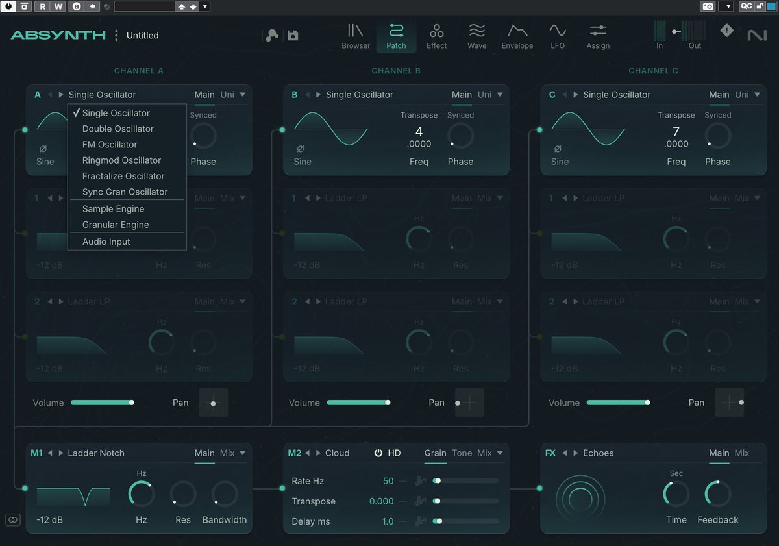This screenshot has height=546, width=779.
Task: Open dropdown next to camera icon
Action: coord(726,6)
